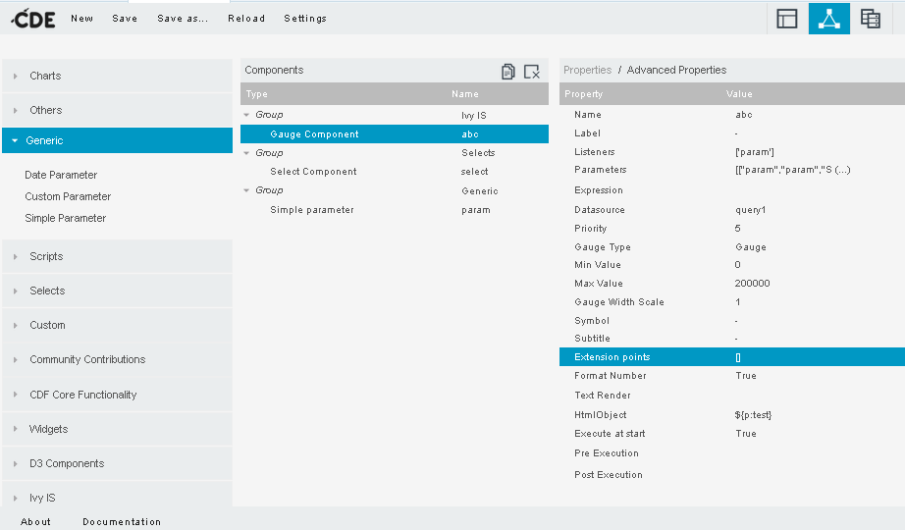This screenshot has height=530, width=905.
Task: Edit the HtmlObject value ${p:test}
Action: 753,415
